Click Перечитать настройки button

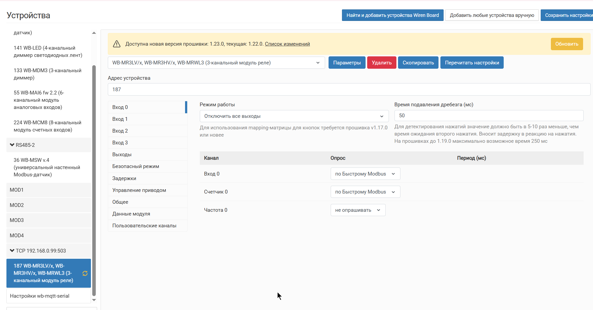(472, 63)
